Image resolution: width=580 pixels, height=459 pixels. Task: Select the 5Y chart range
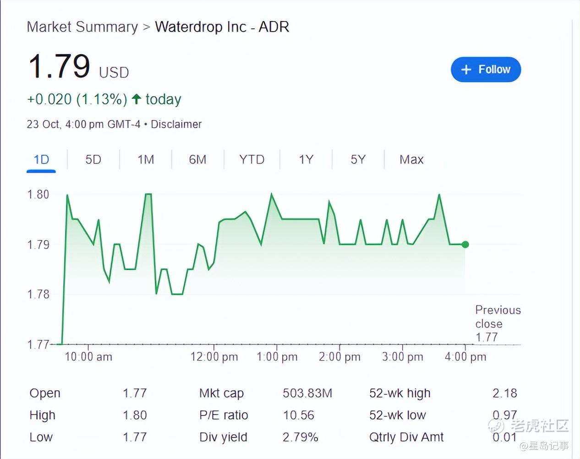[x=358, y=159]
